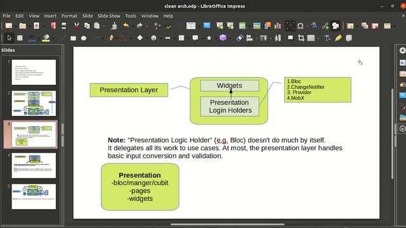Expand the Open recent files dropdown
The image size is (406, 228).
tap(29, 26)
